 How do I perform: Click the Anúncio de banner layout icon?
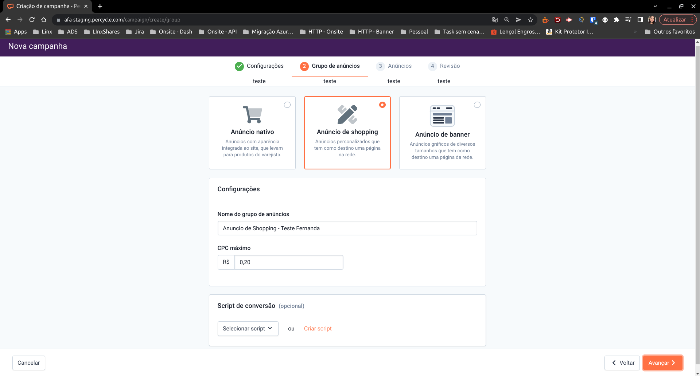(442, 115)
